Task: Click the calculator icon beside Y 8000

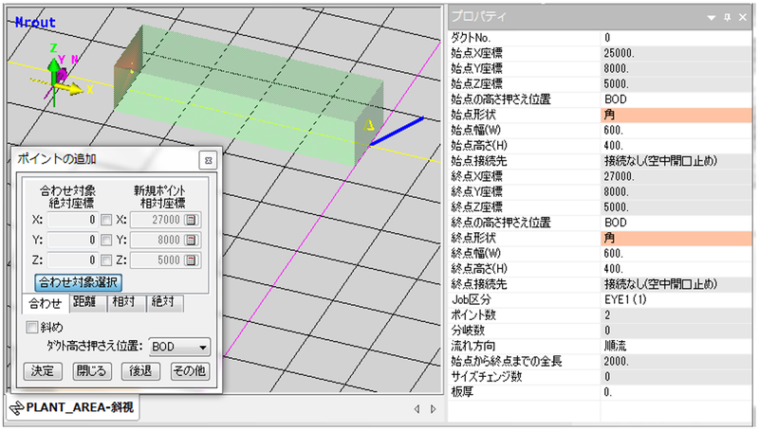Action: [190, 240]
